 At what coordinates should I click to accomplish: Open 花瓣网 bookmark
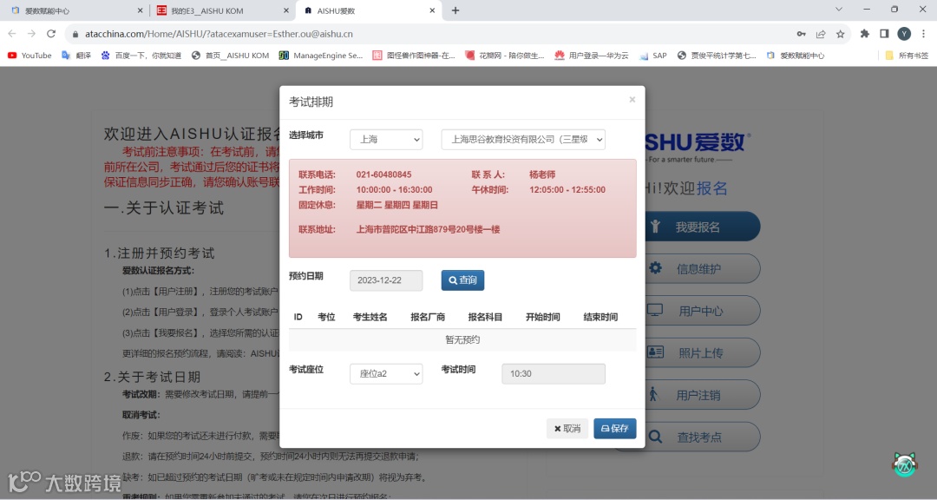pos(505,56)
